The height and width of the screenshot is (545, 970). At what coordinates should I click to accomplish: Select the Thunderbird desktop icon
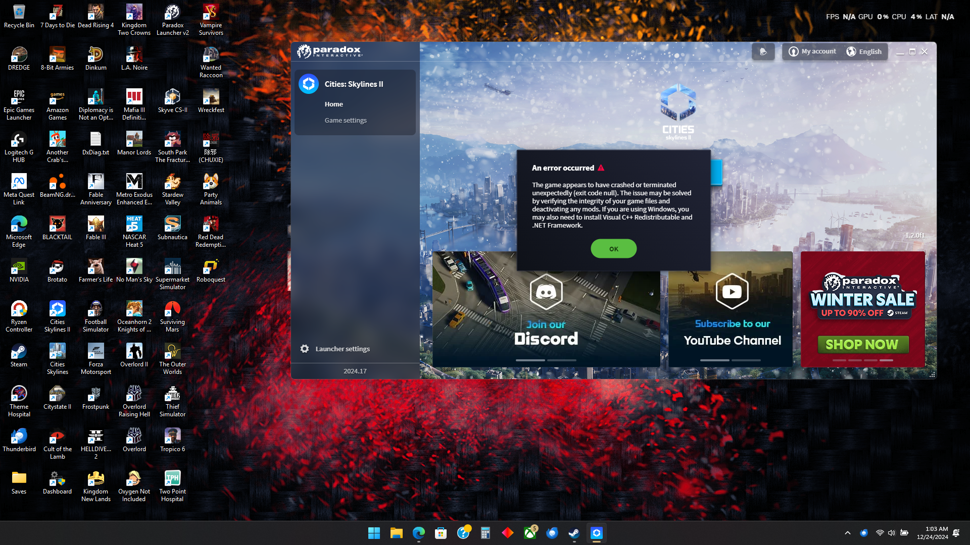coord(19,440)
